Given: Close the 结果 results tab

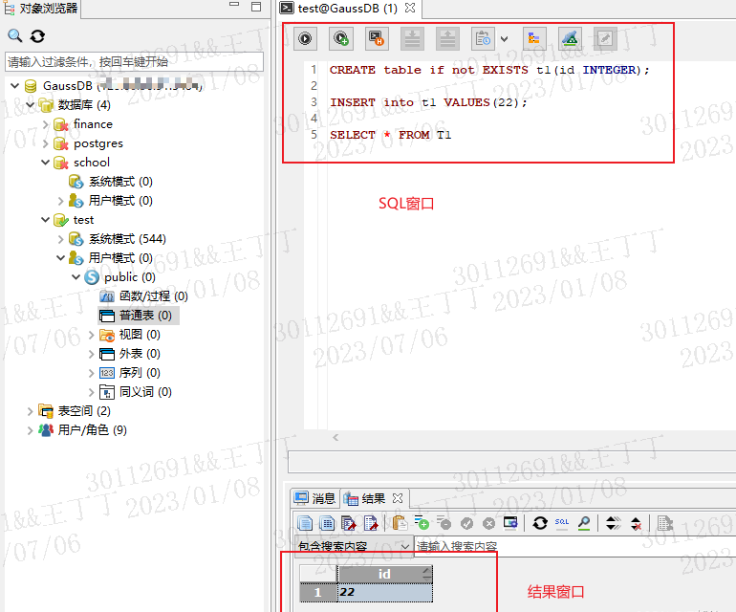Looking at the screenshot, I should point(398,498).
